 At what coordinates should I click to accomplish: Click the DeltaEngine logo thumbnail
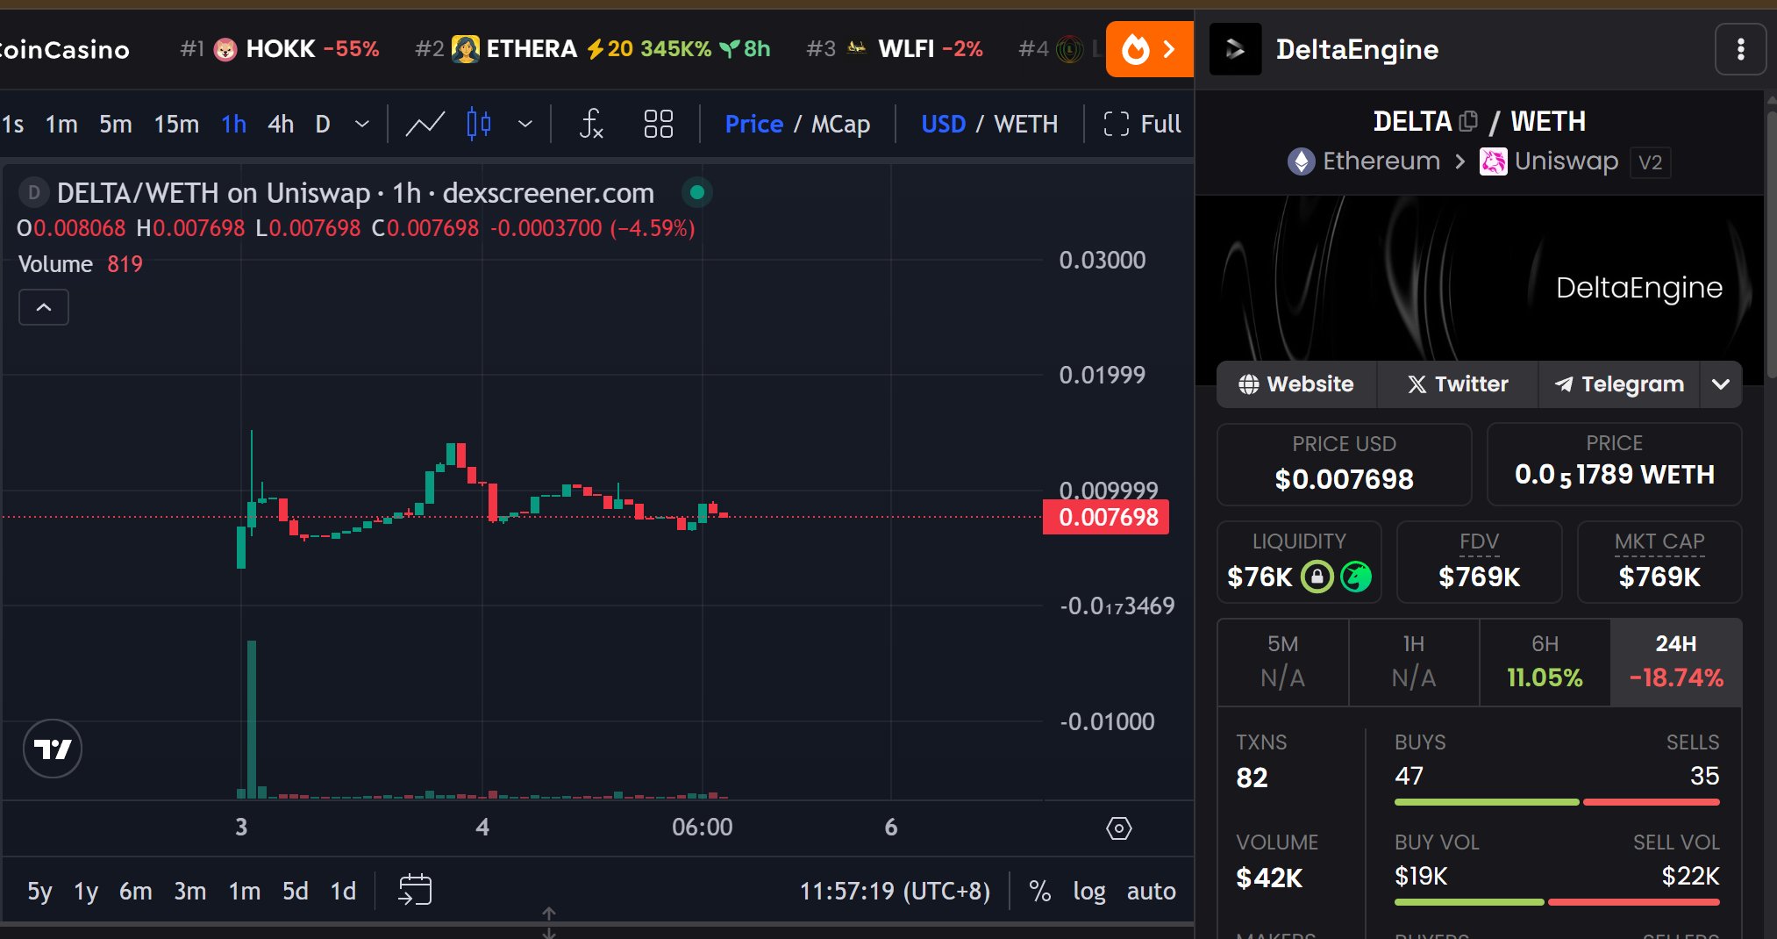pos(1235,49)
